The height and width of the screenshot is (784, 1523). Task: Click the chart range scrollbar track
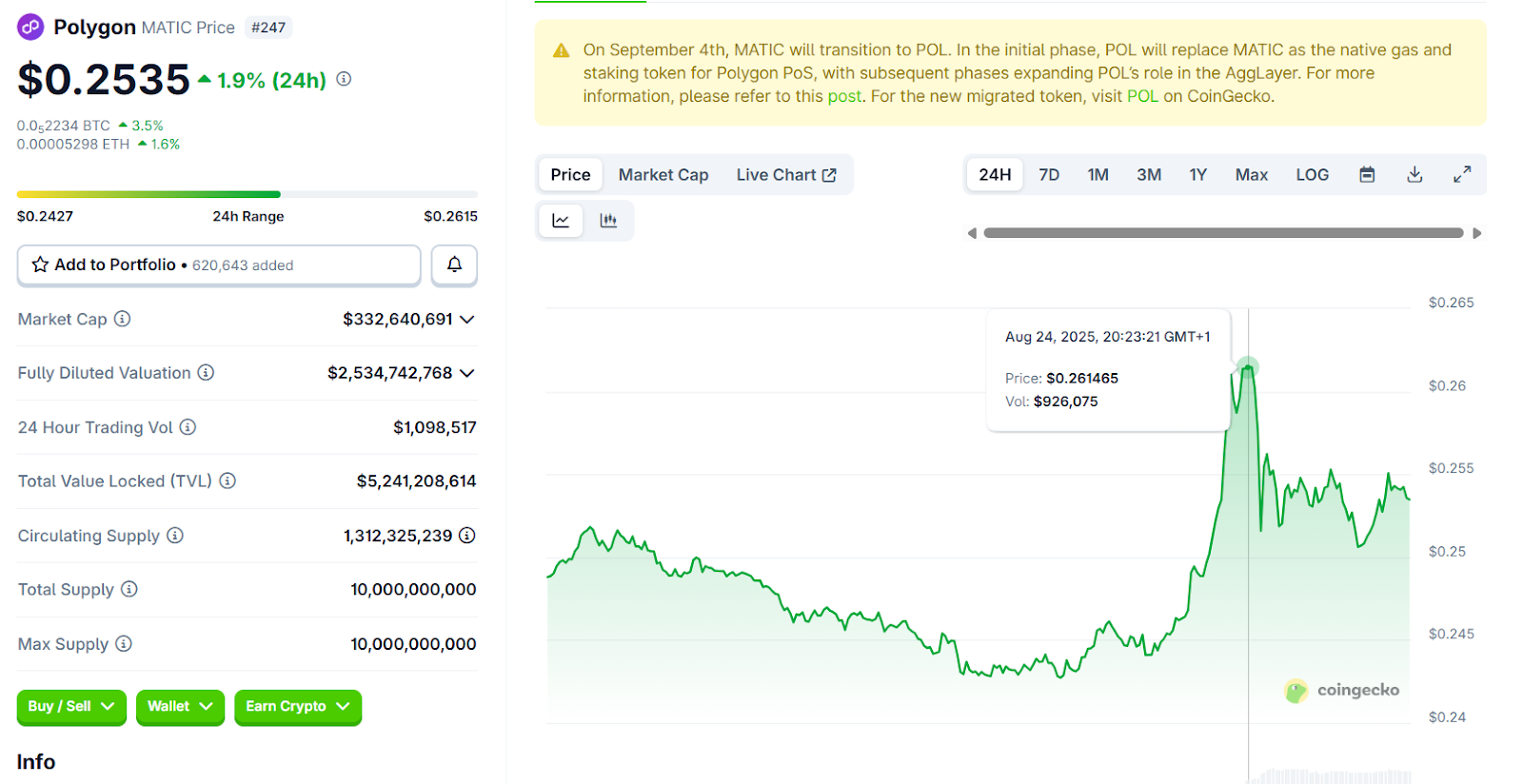(x=1223, y=233)
